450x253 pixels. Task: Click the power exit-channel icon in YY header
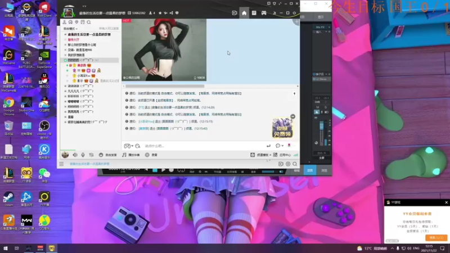[x=294, y=13]
